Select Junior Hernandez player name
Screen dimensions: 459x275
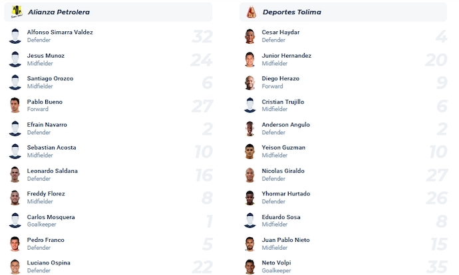tap(287, 56)
